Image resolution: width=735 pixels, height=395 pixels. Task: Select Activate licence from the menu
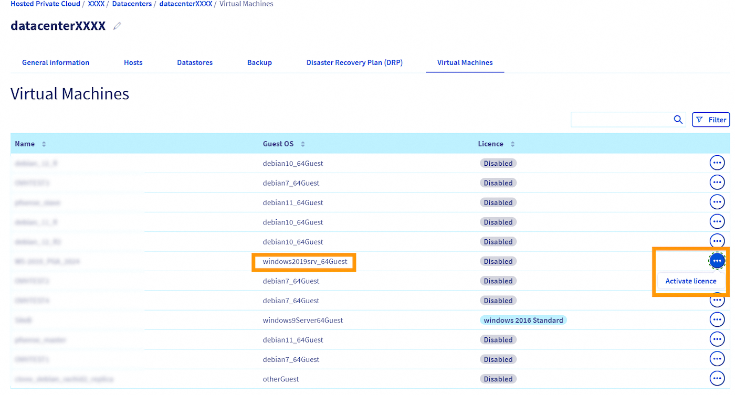(690, 281)
